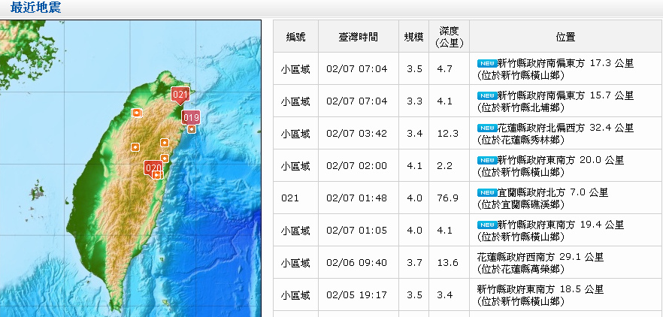Click the NEW badge in the 17.3 公里 location row

click(x=486, y=63)
